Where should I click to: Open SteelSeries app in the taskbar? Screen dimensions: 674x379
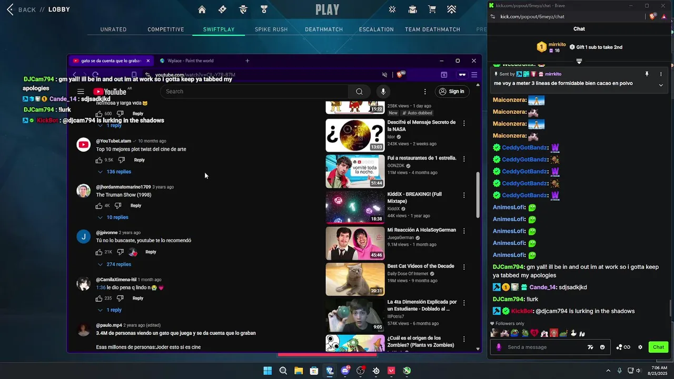(x=376, y=371)
